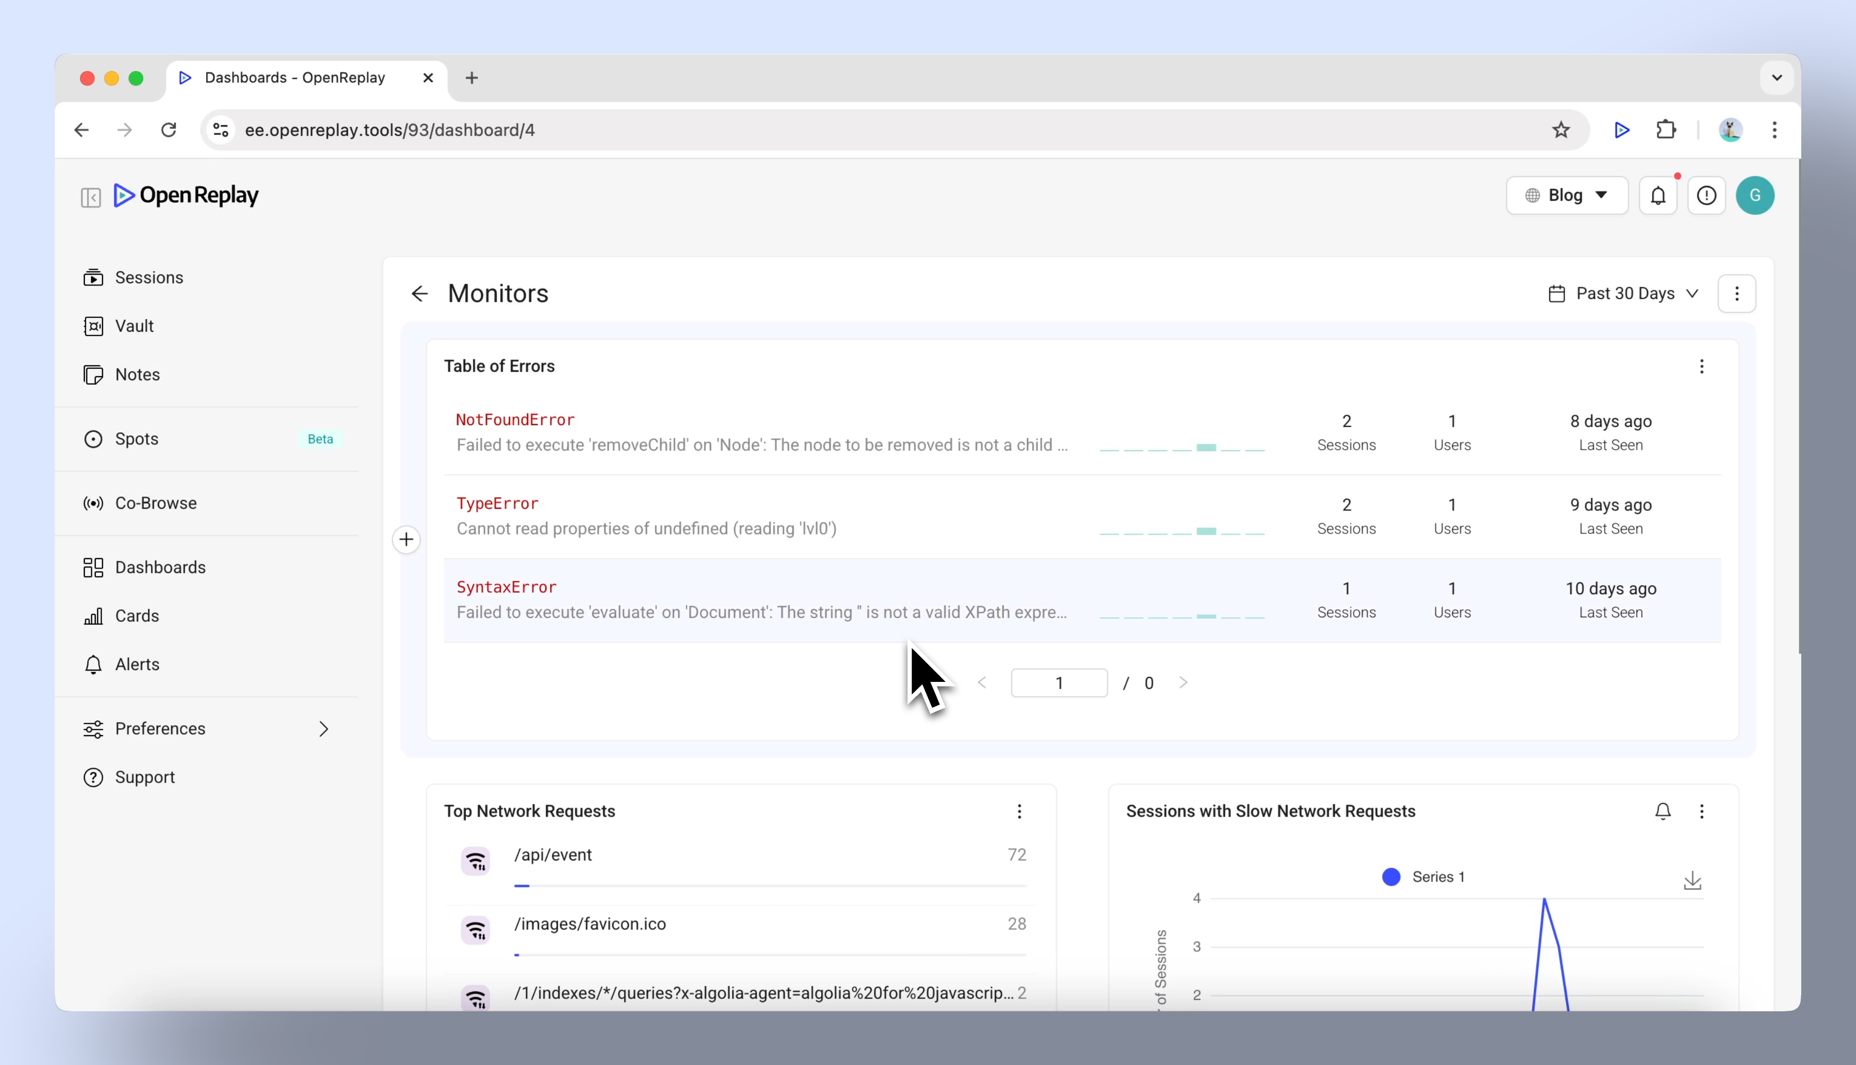Bookmark this page with star icon

1561,130
